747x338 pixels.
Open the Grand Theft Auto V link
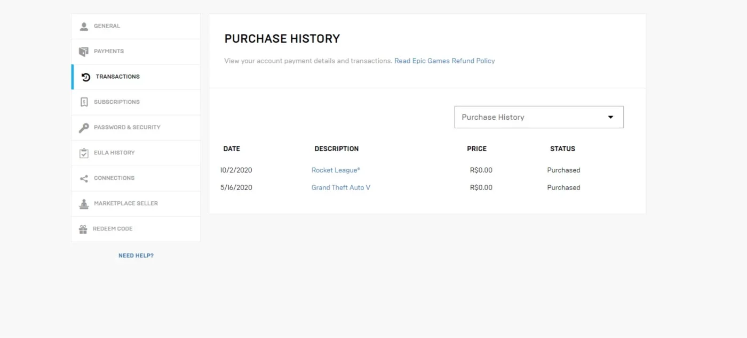341,187
